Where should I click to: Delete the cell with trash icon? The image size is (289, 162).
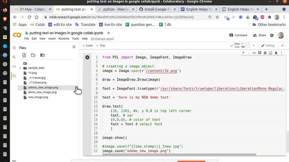coord(276,53)
